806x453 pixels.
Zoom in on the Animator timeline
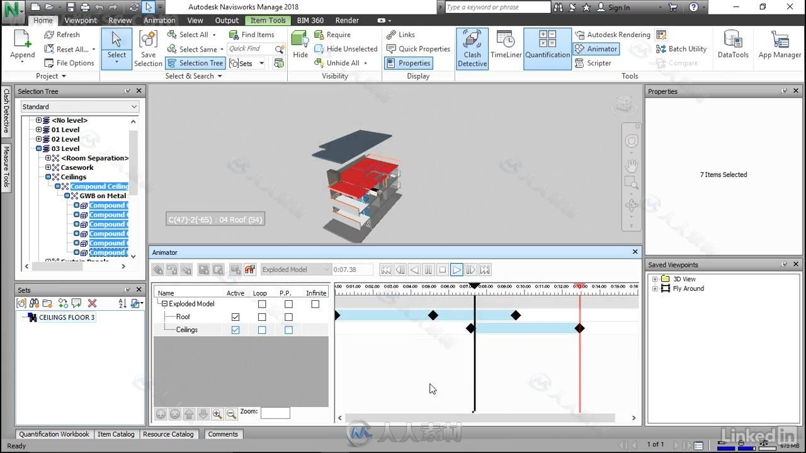[217, 413]
